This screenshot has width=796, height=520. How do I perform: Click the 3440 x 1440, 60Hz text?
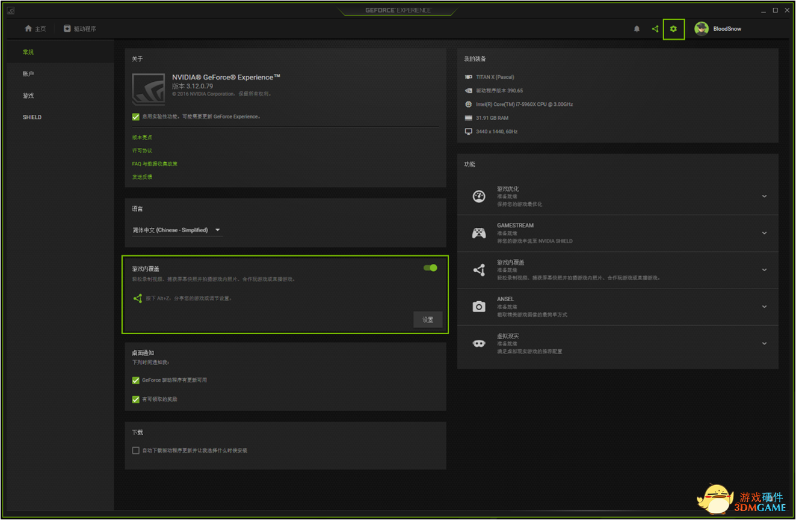point(496,132)
